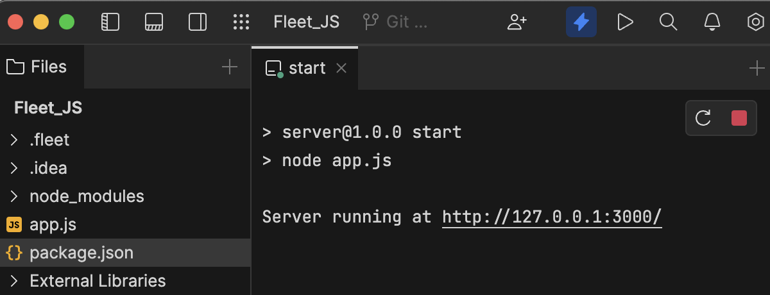
Task: Click the Run play icon
Action: 624,22
